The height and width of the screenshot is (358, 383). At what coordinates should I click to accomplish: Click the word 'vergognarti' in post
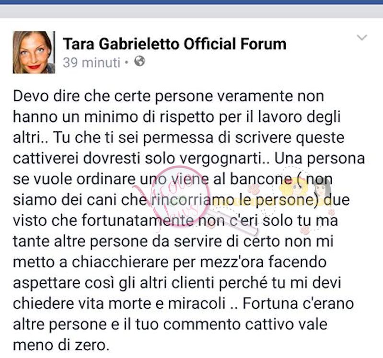pyautogui.click(x=221, y=159)
